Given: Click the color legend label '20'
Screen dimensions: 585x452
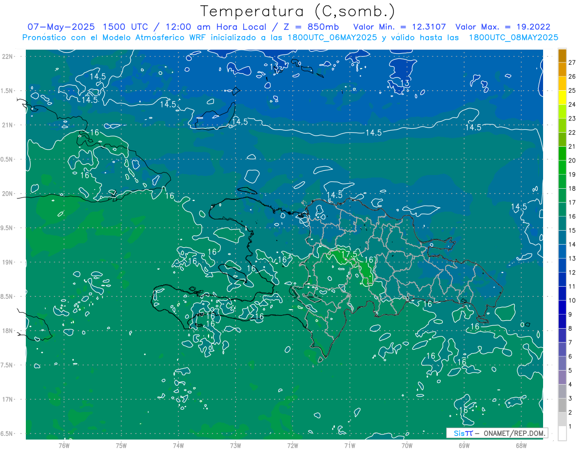Looking at the screenshot, I should [572, 160].
